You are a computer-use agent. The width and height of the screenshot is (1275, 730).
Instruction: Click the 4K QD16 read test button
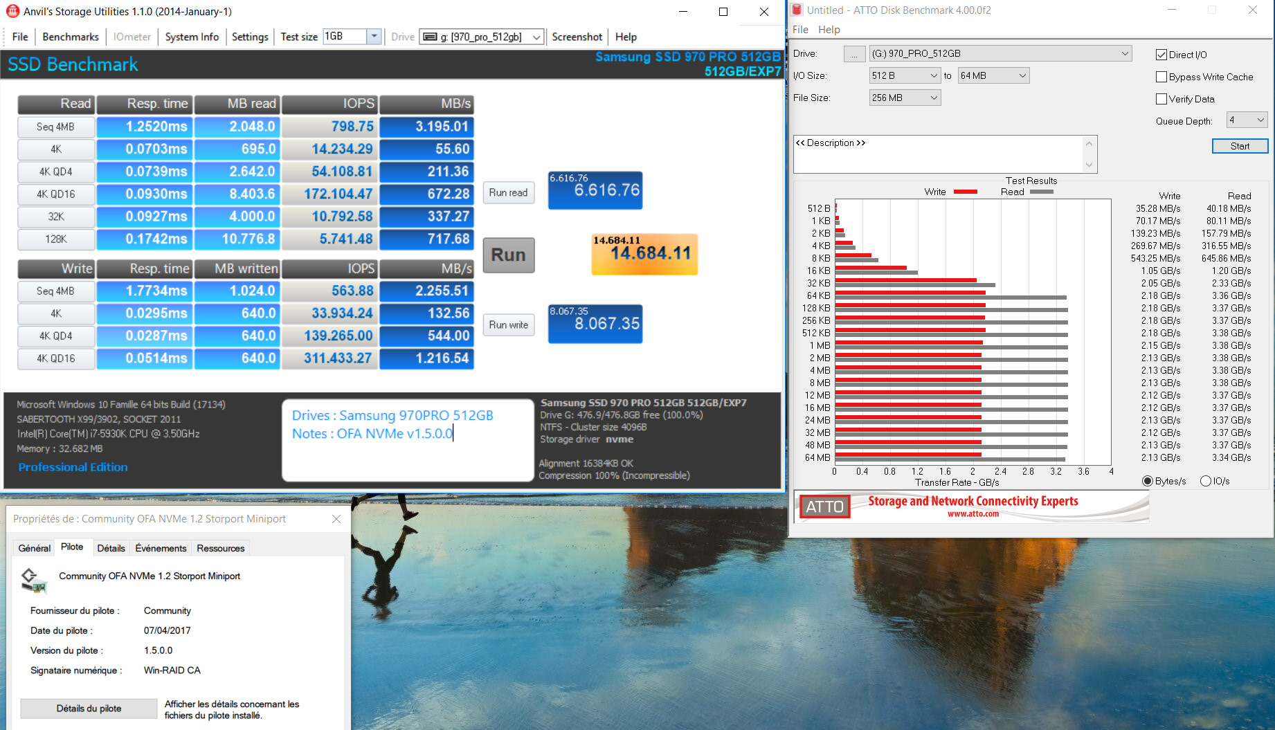click(x=56, y=194)
